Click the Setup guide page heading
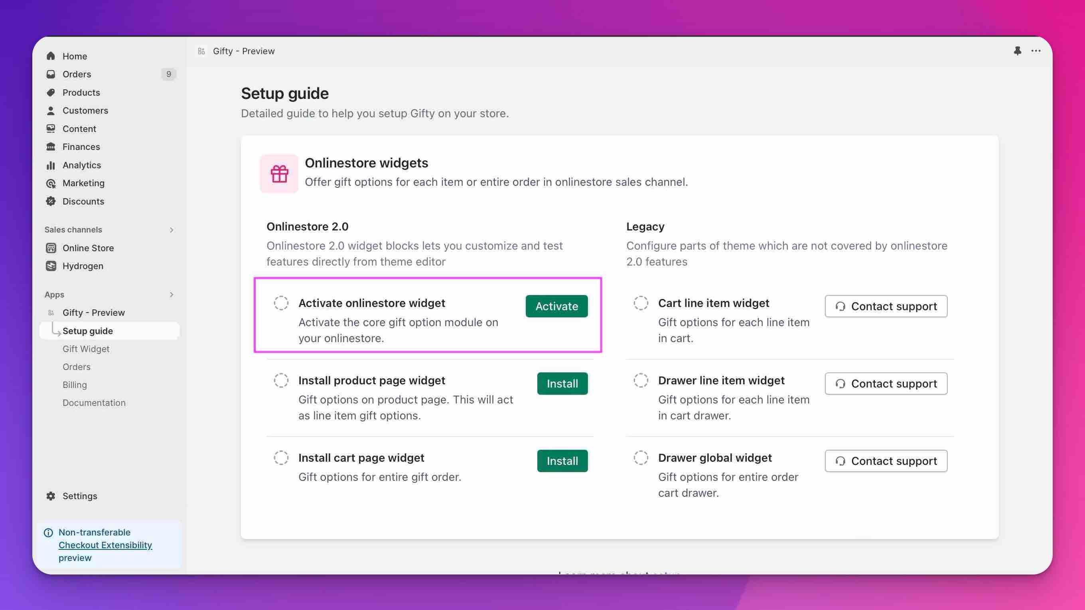Screen dimensions: 1085x610 [x=285, y=93]
